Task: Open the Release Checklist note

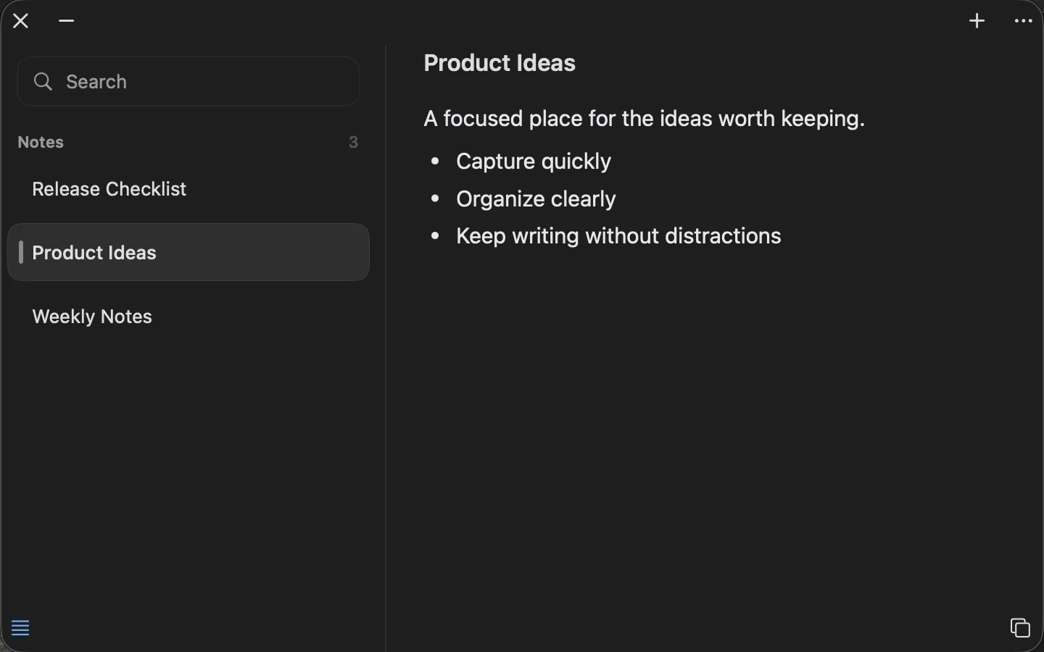Action: pos(188,189)
